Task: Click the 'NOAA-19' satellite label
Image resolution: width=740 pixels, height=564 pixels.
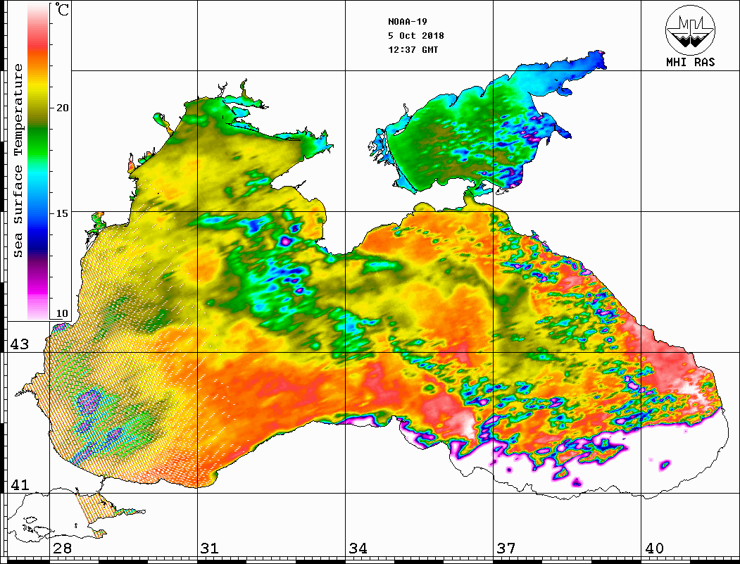Action: coord(407,22)
